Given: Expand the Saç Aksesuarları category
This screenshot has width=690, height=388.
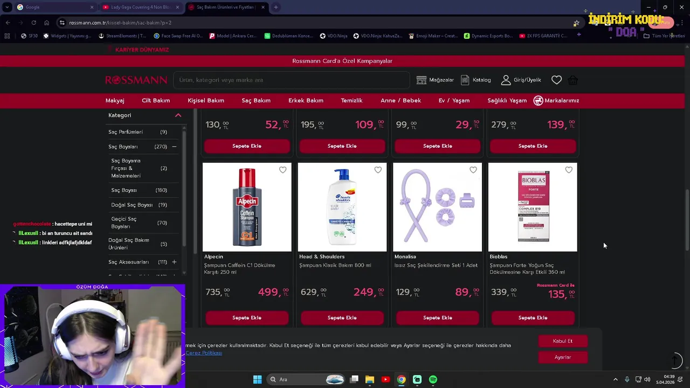Looking at the screenshot, I should (x=174, y=262).
